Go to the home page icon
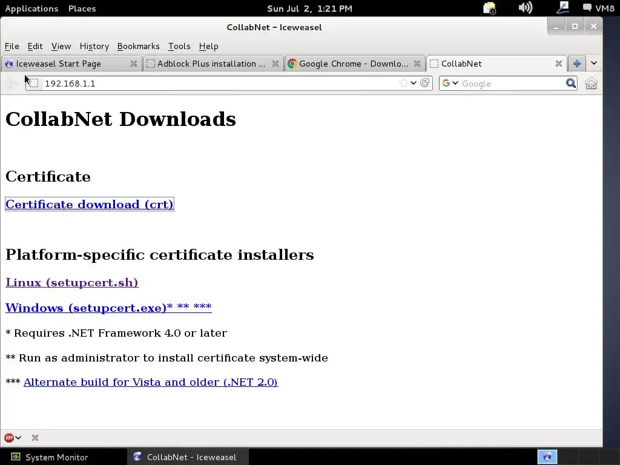The height and width of the screenshot is (465, 620). click(x=591, y=84)
